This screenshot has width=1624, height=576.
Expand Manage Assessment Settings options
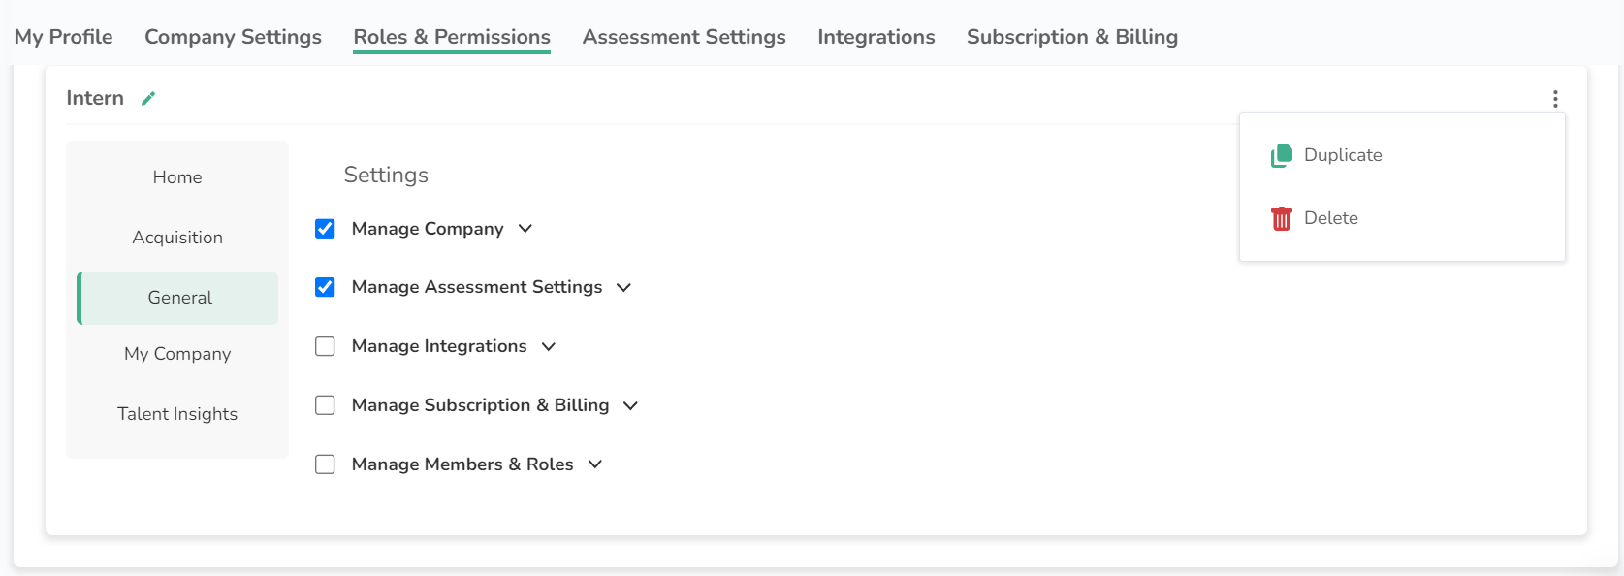click(623, 288)
